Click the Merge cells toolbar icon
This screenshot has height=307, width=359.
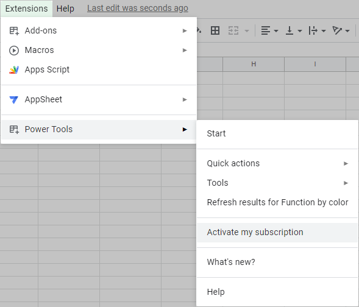coord(233,30)
